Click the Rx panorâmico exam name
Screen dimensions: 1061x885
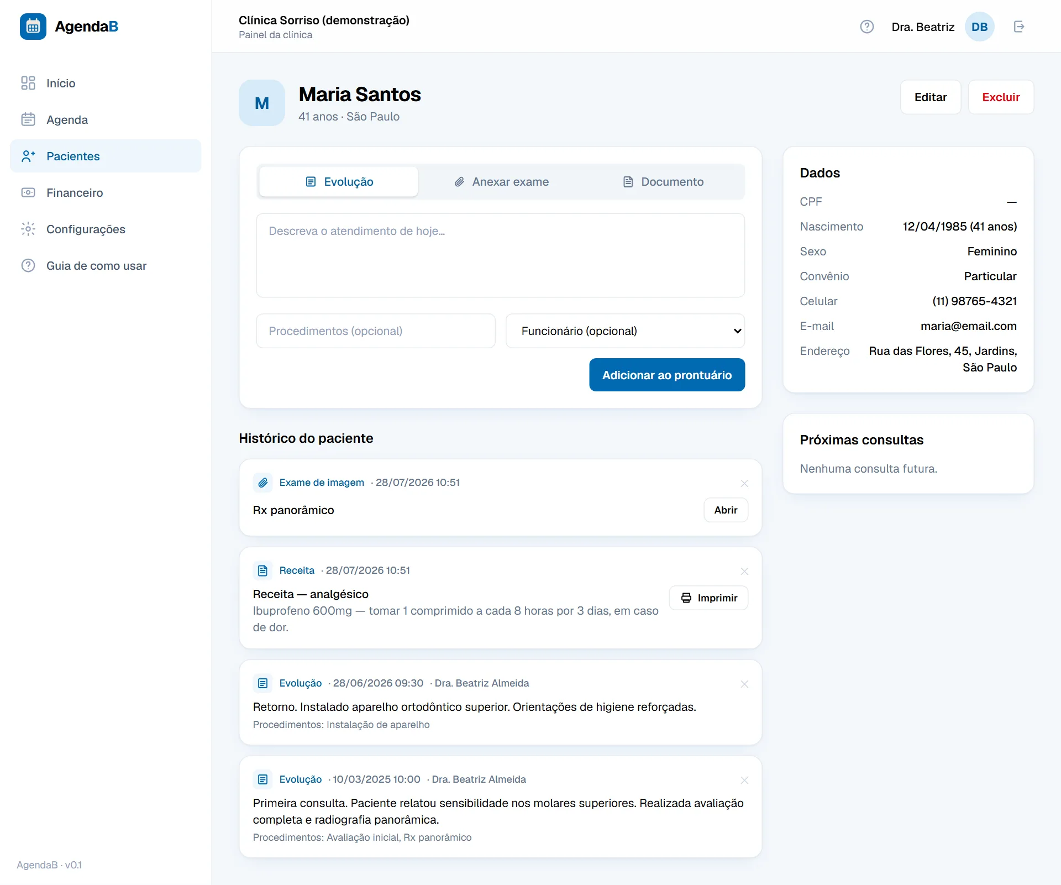pyautogui.click(x=293, y=510)
